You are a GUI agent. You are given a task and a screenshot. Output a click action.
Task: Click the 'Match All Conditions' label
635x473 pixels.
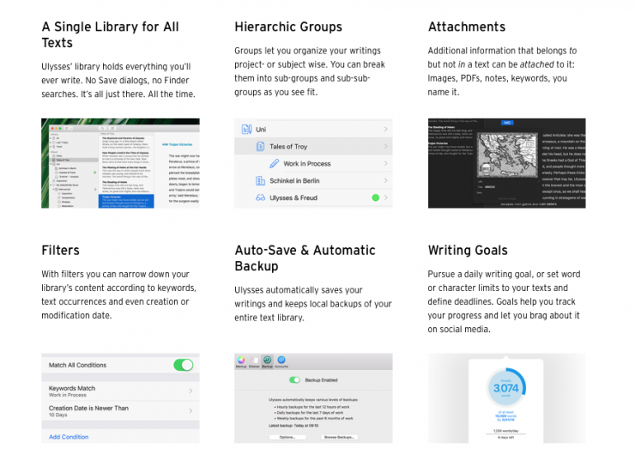[x=78, y=365]
